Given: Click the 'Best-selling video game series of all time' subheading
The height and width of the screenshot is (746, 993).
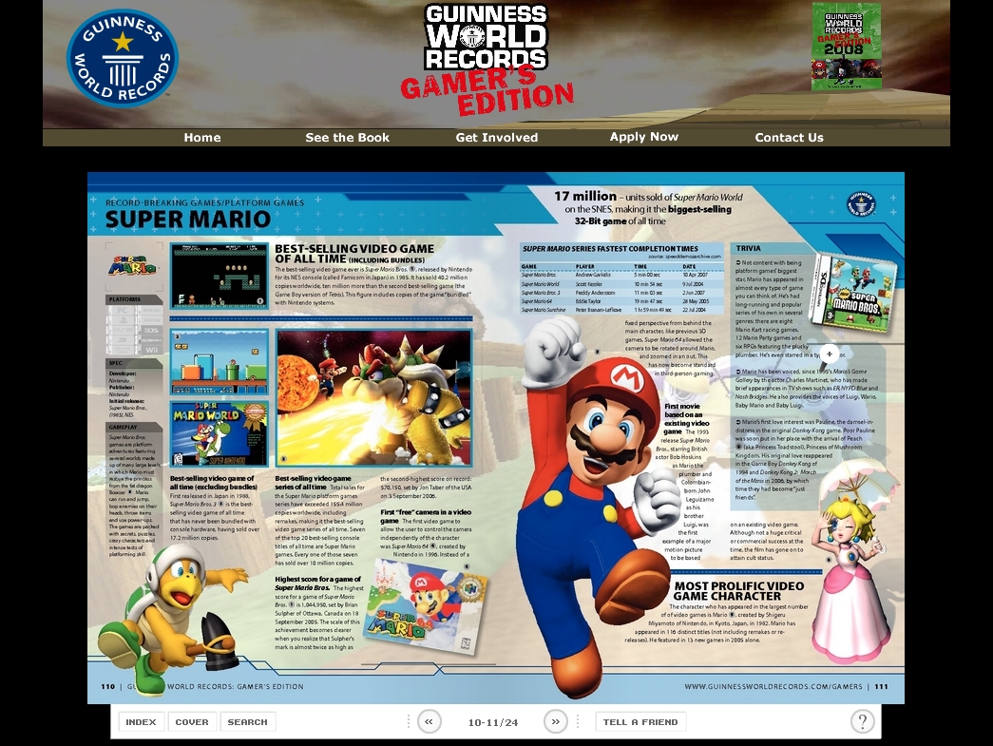Looking at the screenshot, I should click(314, 483).
